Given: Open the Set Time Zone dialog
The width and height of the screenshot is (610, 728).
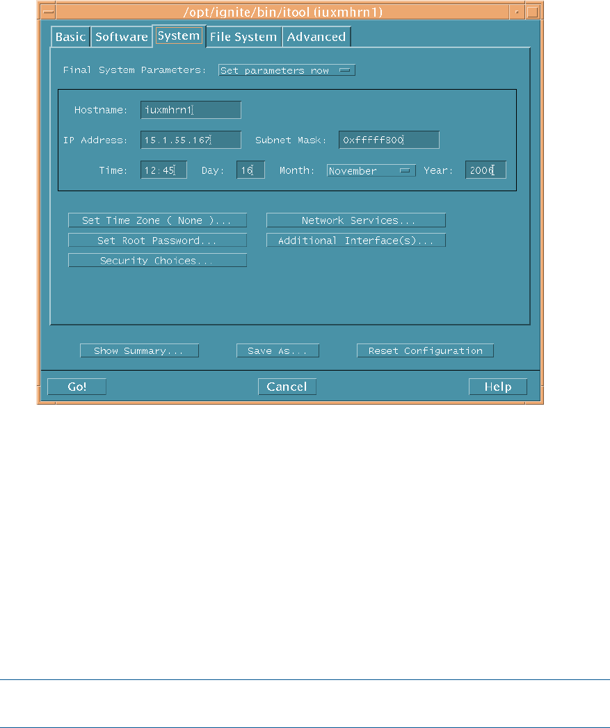Looking at the screenshot, I should point(157,220).
